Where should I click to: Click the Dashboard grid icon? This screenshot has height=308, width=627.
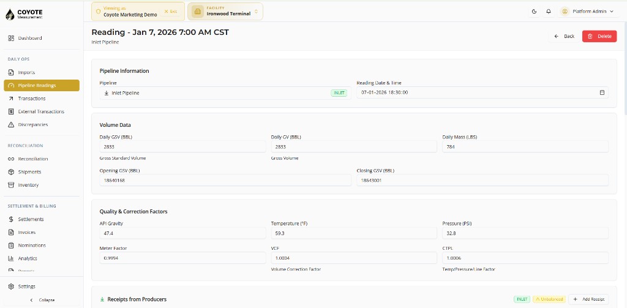[x=11, y=38]
